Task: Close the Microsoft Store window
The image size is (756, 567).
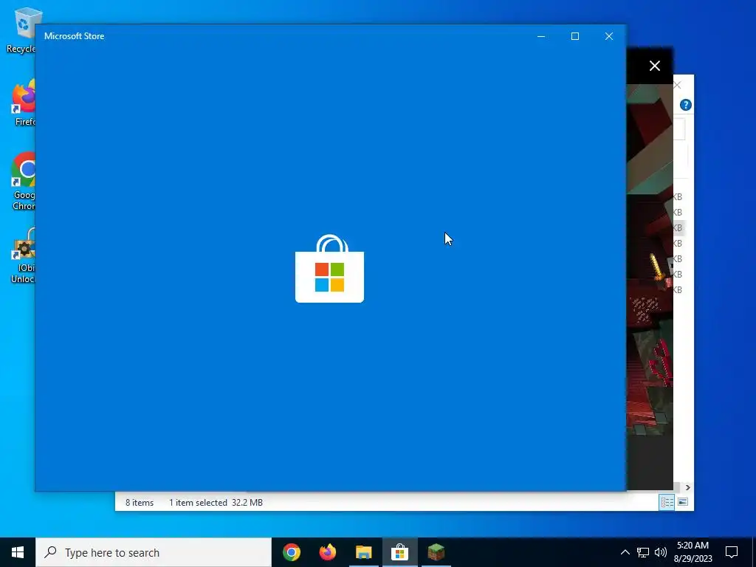Action: (609, 36)
